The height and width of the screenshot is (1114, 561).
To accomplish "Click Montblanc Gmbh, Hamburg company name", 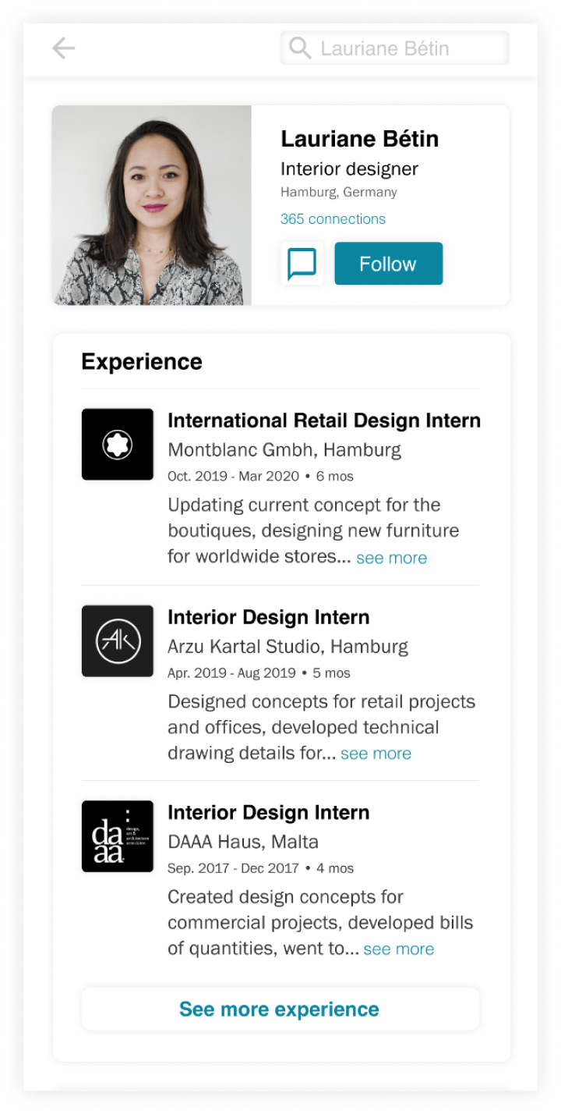I will tap(284, 450).
